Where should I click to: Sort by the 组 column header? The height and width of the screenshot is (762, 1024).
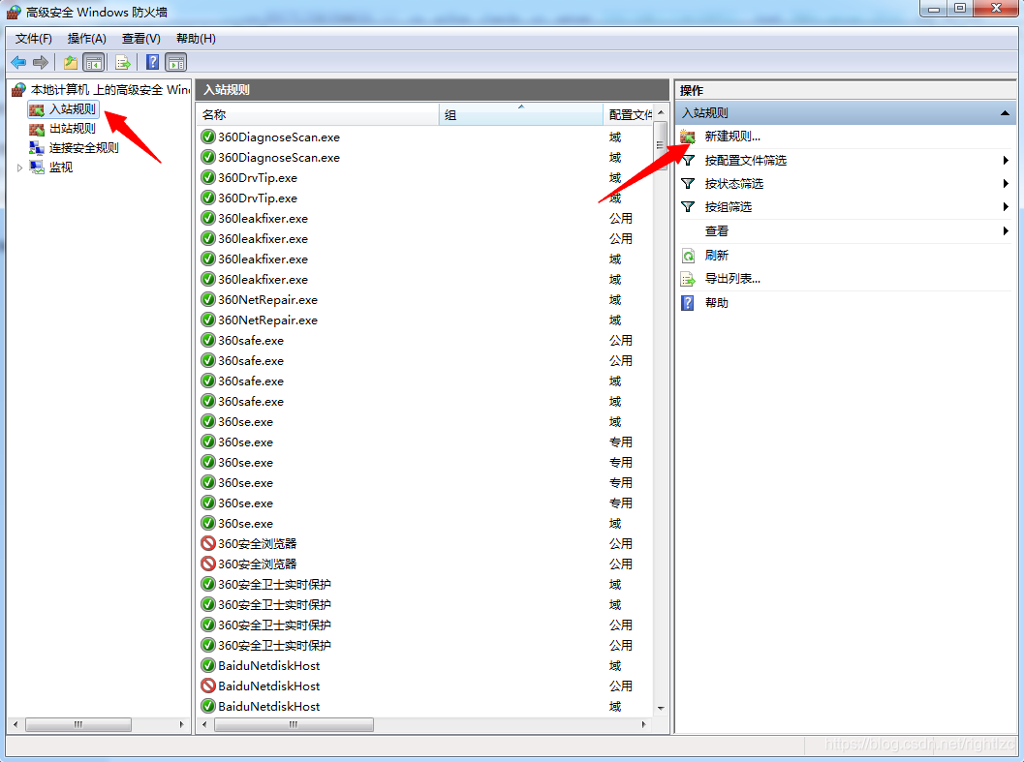pos(520,115)
